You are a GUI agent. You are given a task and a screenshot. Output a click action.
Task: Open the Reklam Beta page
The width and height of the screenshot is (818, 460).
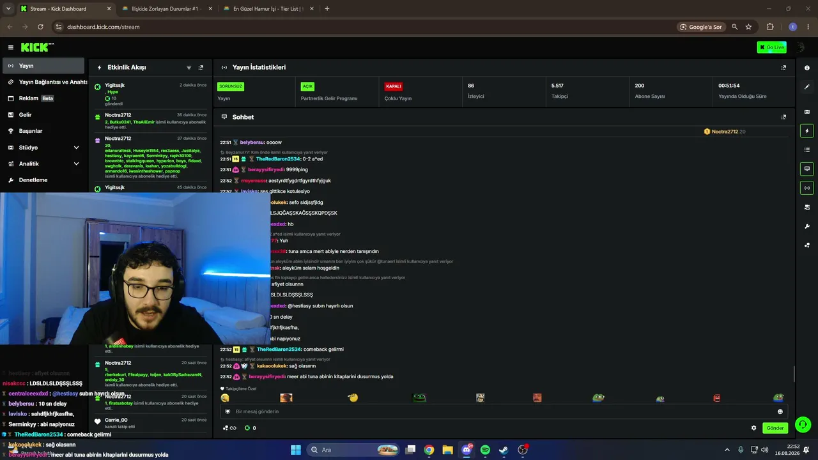[x=43, y=98]
